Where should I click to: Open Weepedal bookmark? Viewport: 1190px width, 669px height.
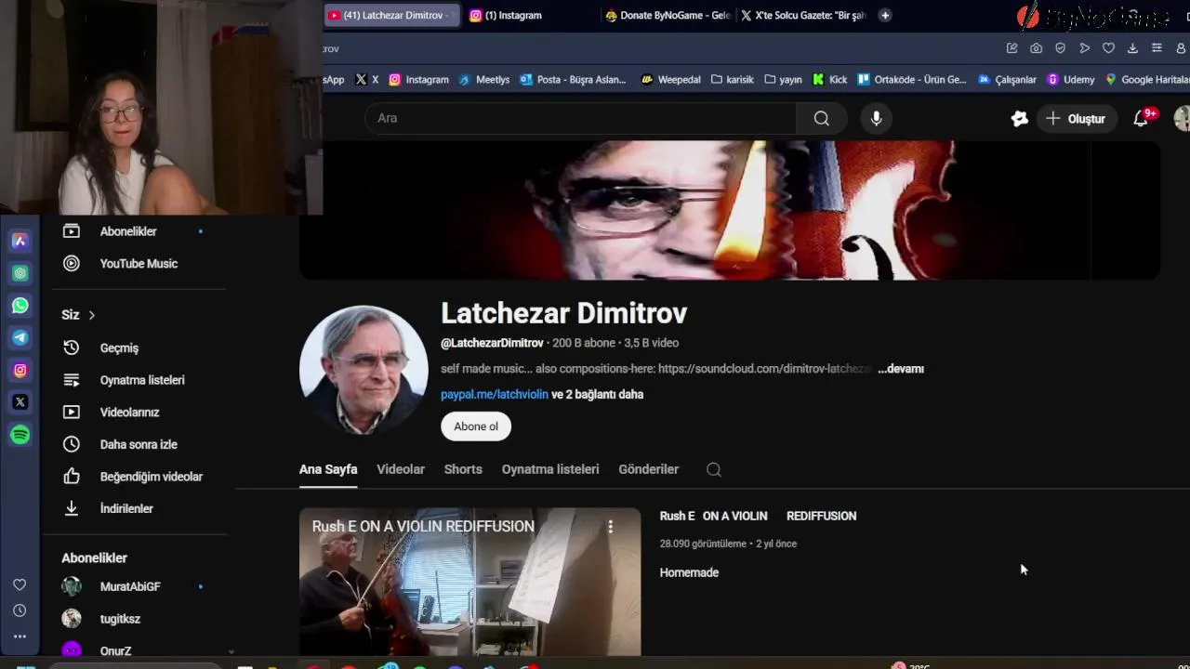click(670, 80)
